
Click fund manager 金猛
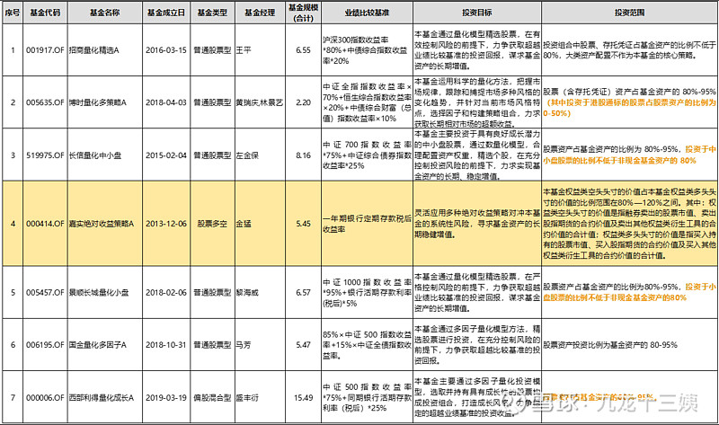244,224
